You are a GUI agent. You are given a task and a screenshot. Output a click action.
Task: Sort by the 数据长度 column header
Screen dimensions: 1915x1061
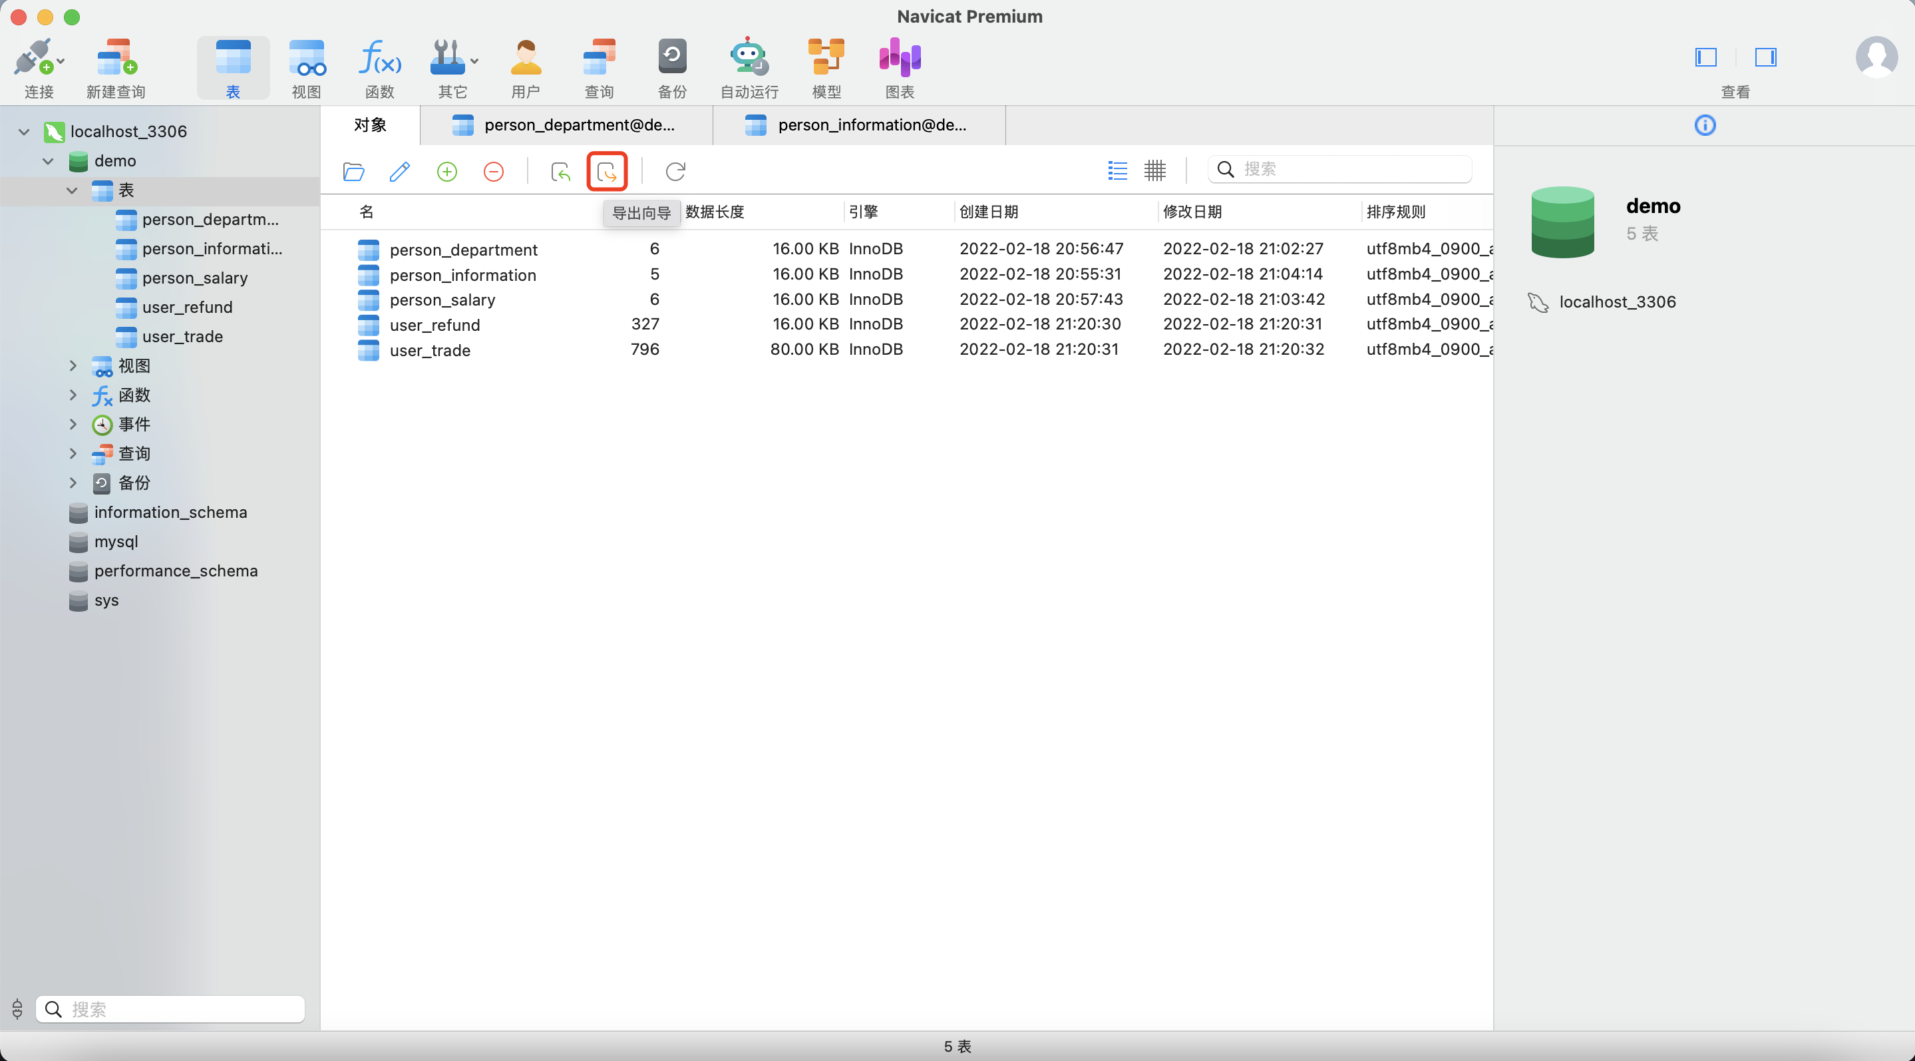tap(715, 212)
